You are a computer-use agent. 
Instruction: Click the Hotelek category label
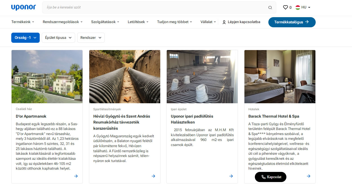coord(254,109)
